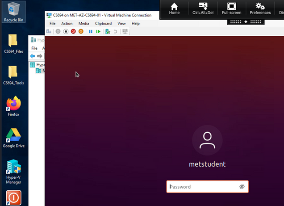Toggle password visibility eye icon
The image size is (284, 206).
(x=242, y=187)
